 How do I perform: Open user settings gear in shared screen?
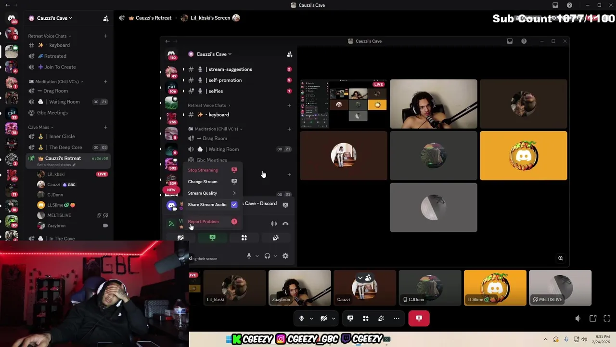[x=285, y=256]
